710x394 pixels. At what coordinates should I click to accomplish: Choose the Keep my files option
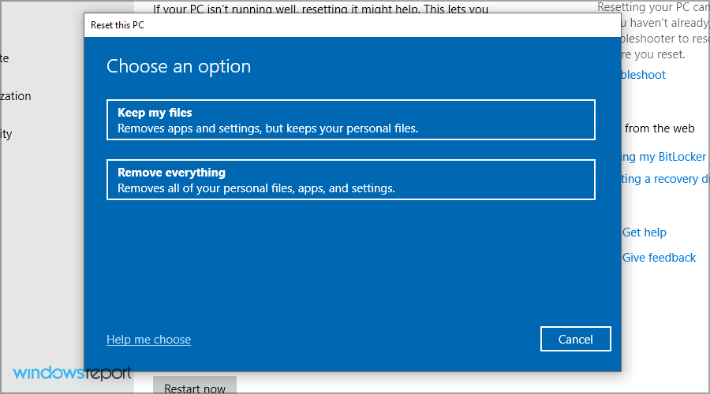[x=350, y=120]
